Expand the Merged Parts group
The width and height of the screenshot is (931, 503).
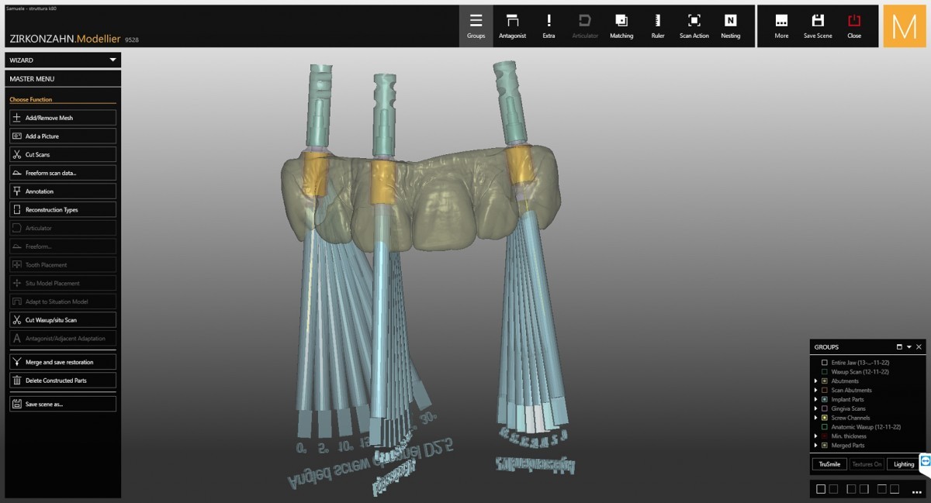point(815,446)
